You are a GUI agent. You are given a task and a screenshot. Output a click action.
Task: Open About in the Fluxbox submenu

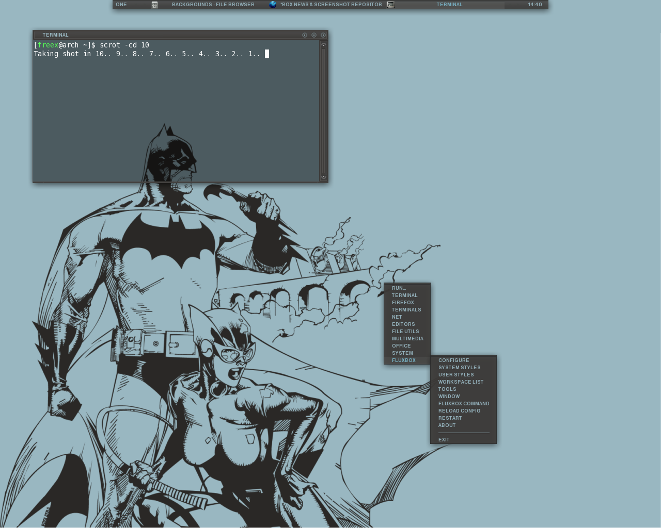click(x=463, y=425)
